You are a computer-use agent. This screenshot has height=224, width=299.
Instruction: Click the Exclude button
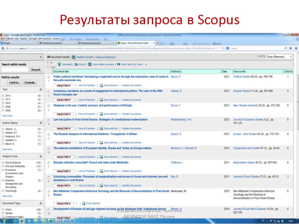click(x=30, y=83)
